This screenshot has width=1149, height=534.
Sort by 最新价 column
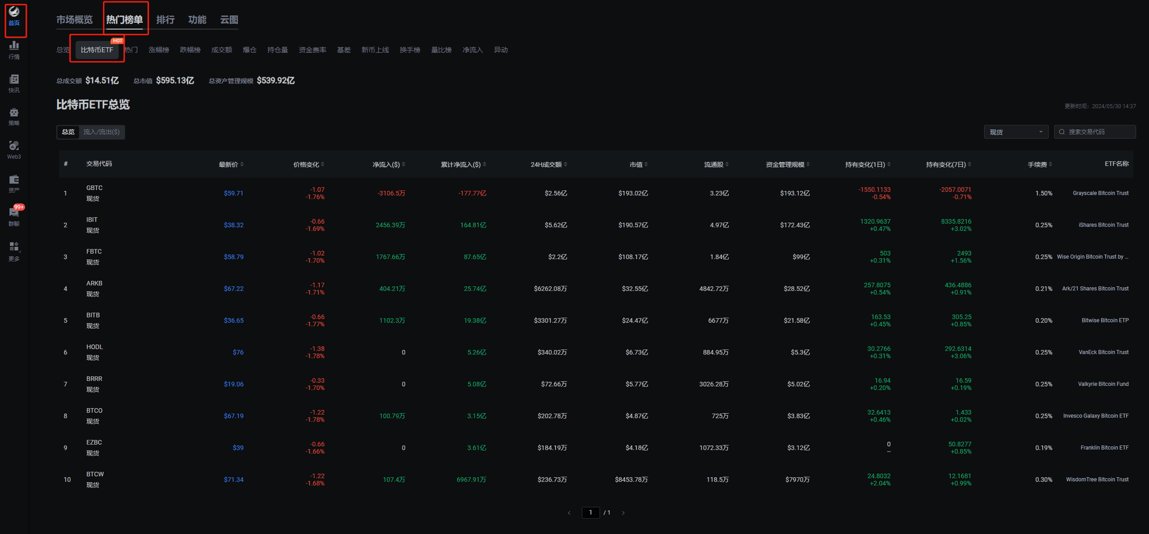point(231,164)
